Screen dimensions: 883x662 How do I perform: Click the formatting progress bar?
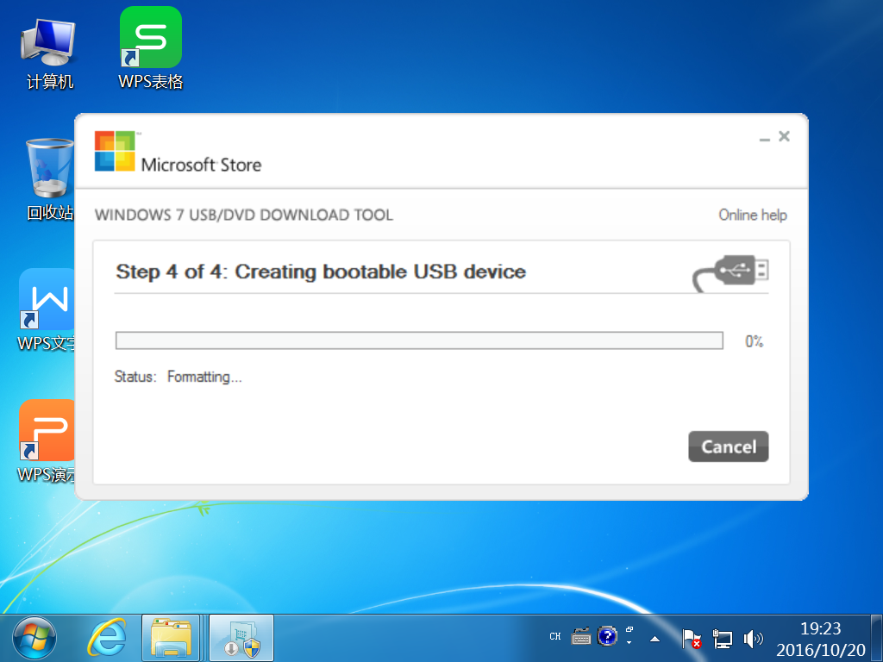(x=419, y=340)
